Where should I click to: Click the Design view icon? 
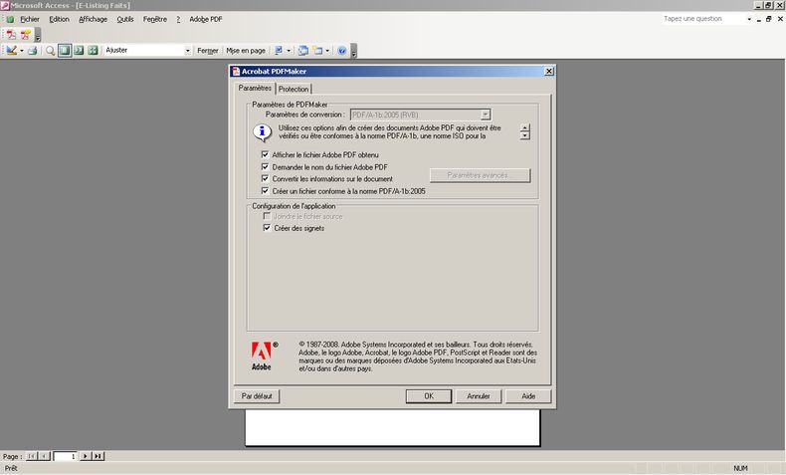pos(11,50)
